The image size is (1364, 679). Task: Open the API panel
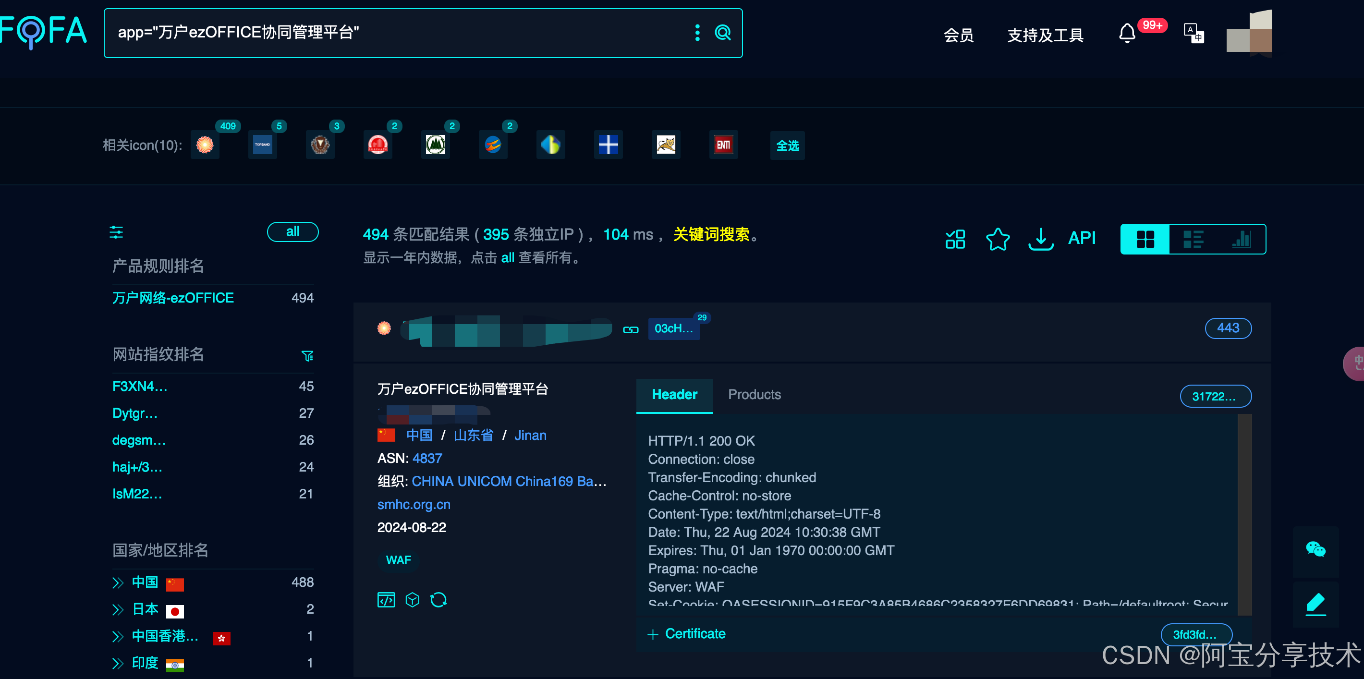(x=1082, y=238)
